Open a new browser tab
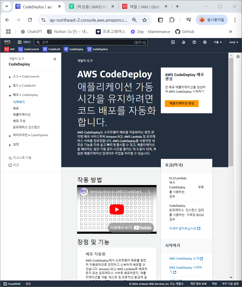242x287 pixels. point(177,6)
